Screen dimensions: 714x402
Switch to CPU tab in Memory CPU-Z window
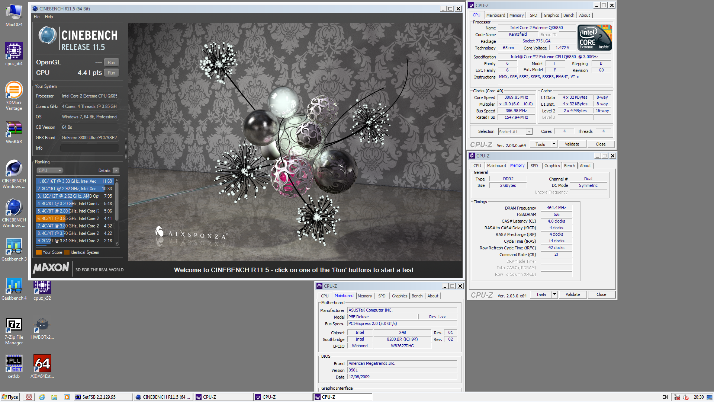tap(477, 166)
